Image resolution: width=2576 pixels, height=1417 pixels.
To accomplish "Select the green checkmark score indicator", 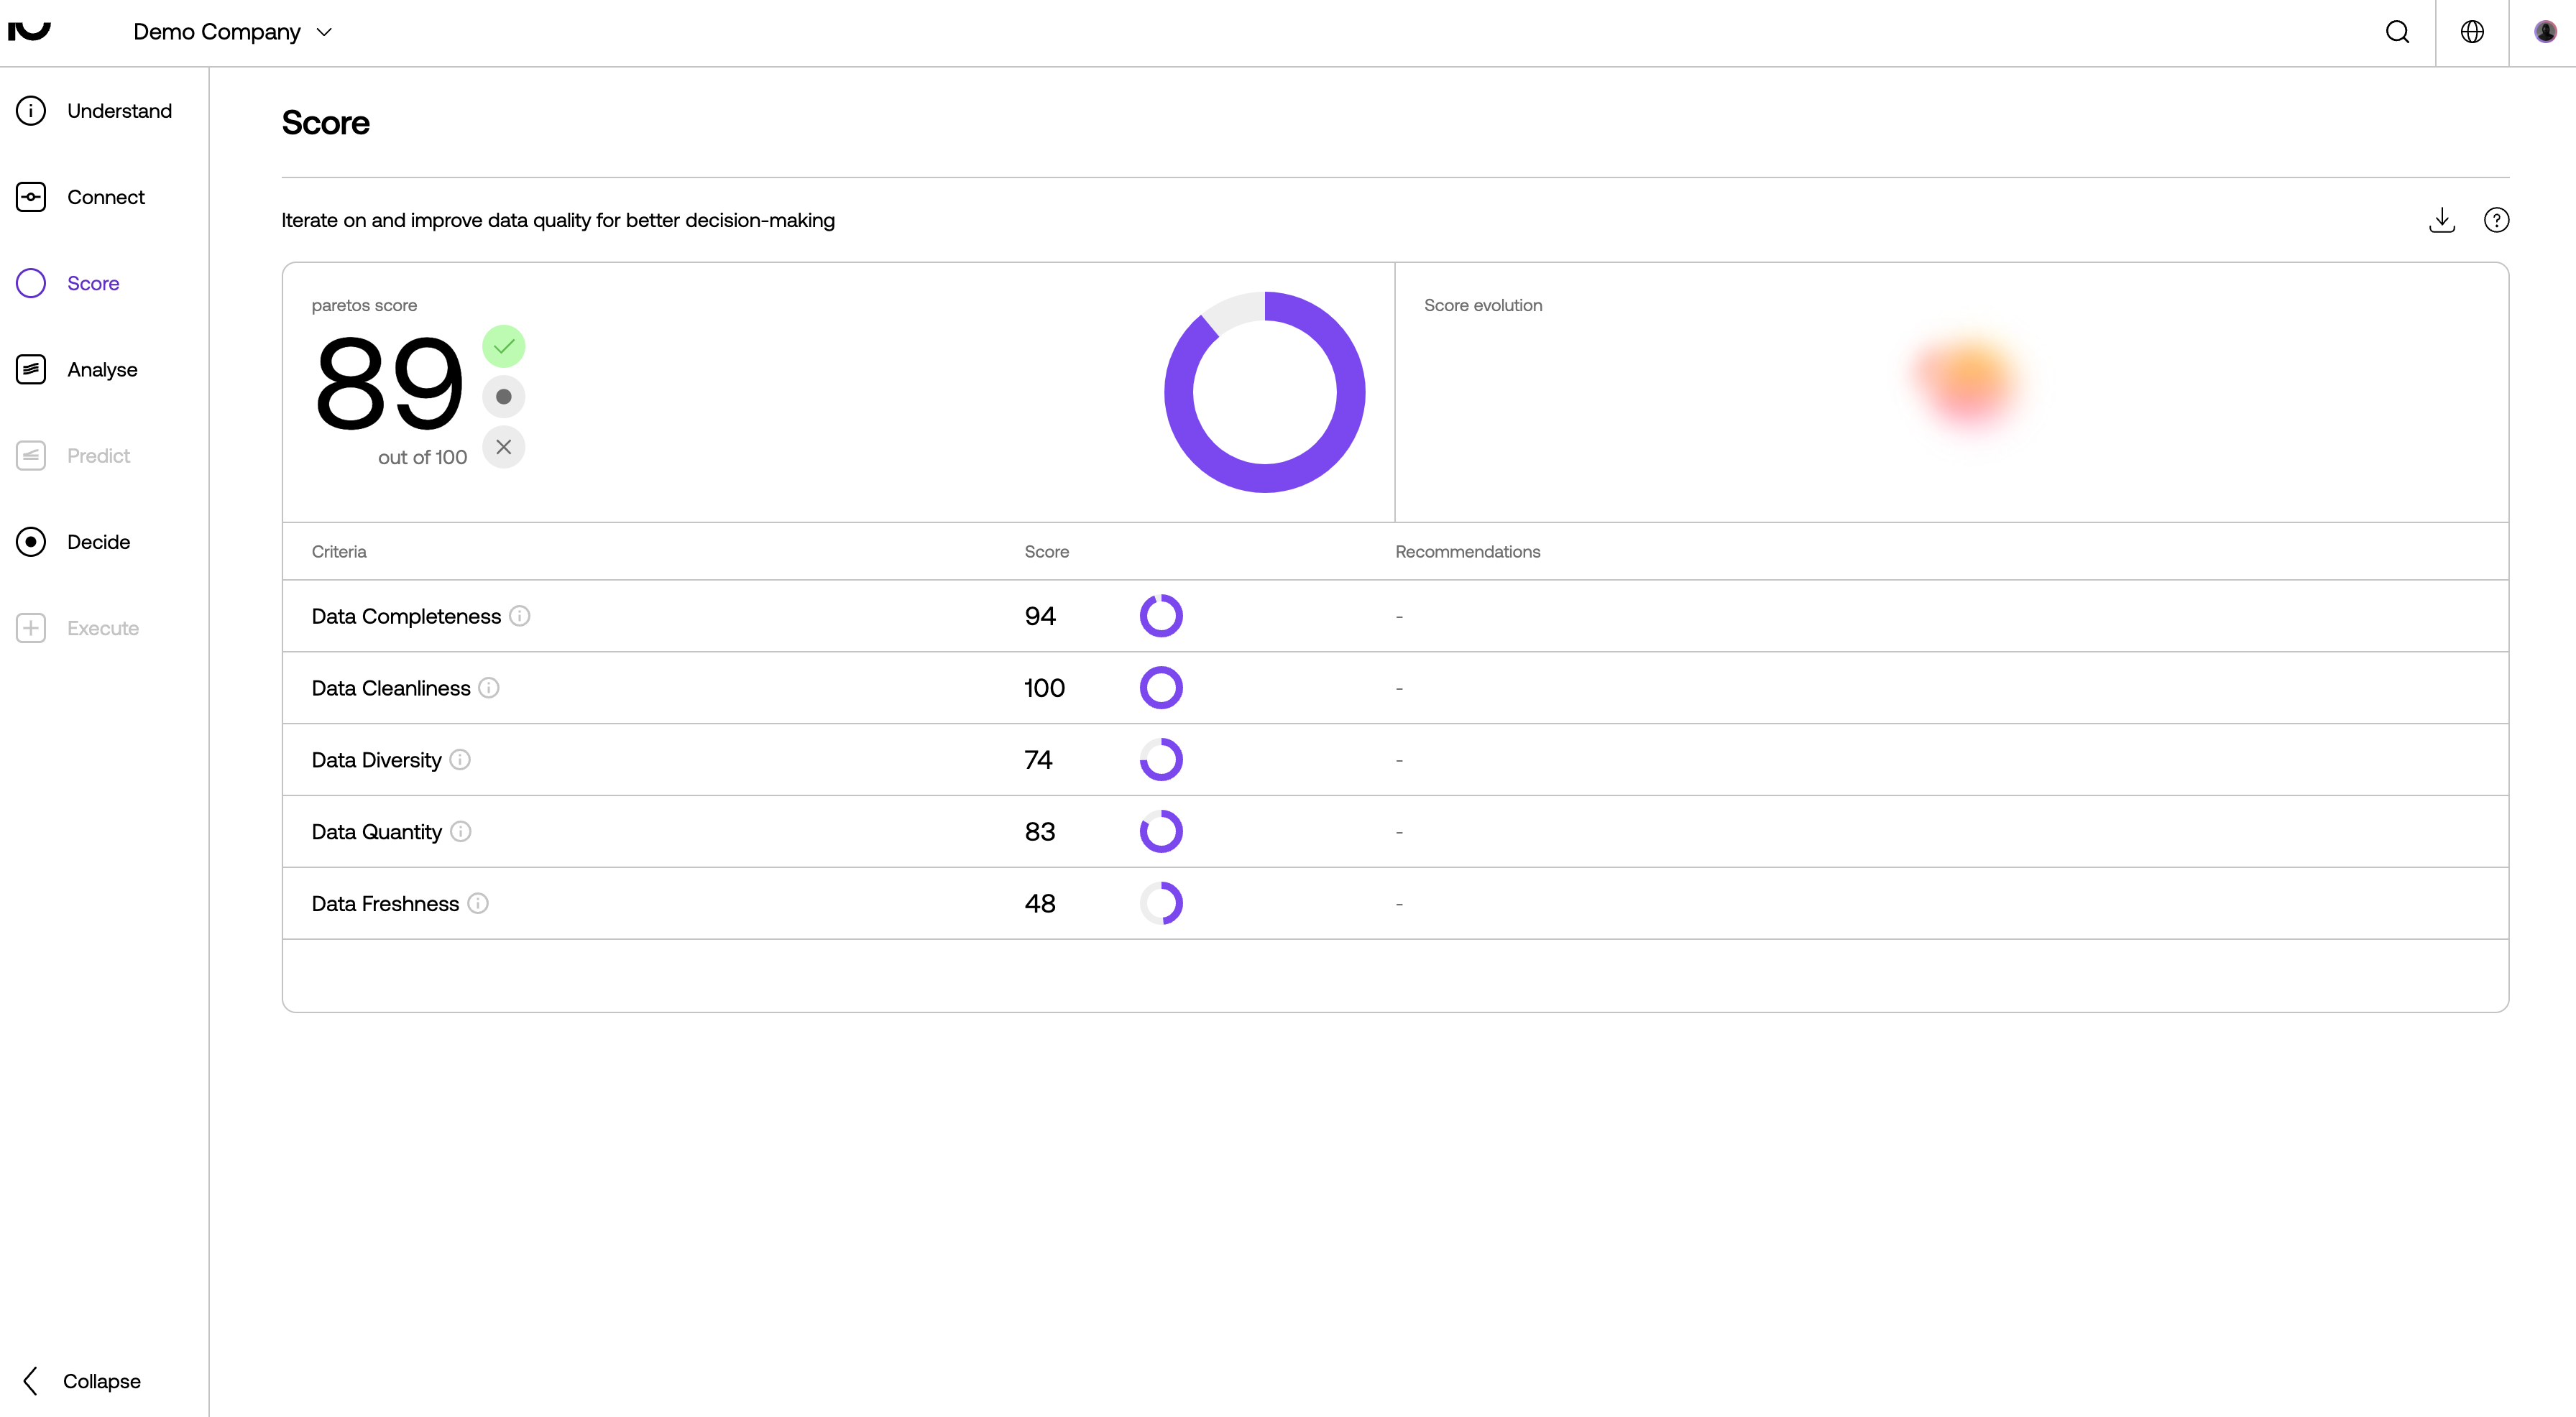I will click(503, 347).
